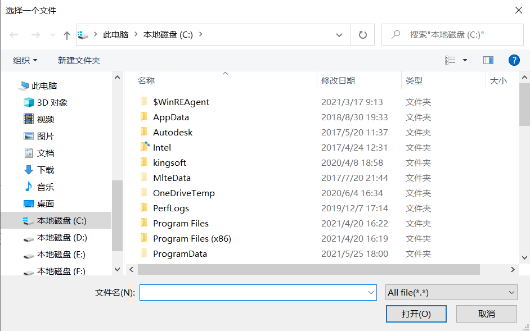Create a new folder with 新建文件夹

79,61
